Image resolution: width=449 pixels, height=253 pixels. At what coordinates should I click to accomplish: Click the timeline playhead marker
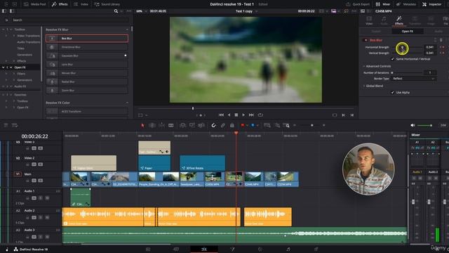click(x=236, y=133)
